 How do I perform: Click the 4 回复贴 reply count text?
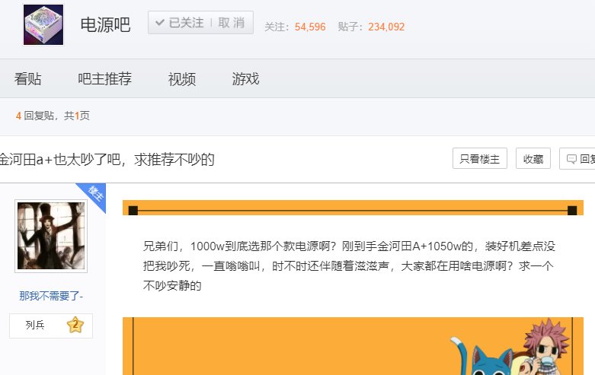[x=34, y=116]
